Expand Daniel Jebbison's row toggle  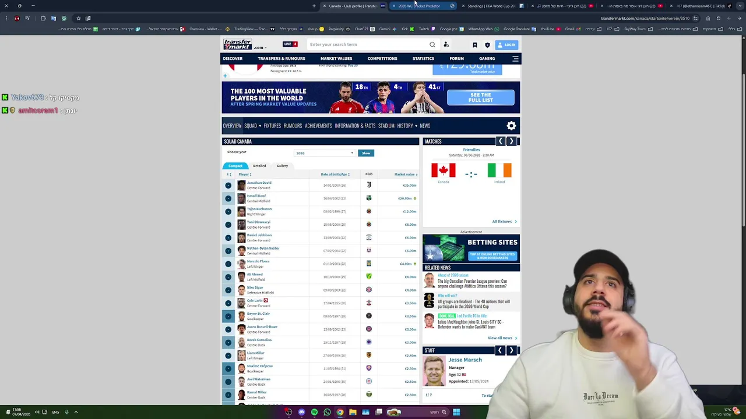point(228,237)
